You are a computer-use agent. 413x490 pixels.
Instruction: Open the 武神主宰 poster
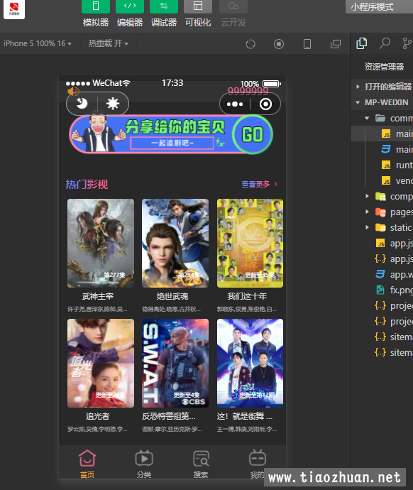[x=101, y=243]
